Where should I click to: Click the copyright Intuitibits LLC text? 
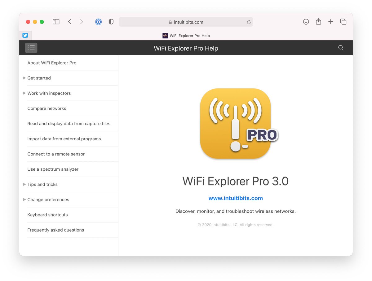236,225
